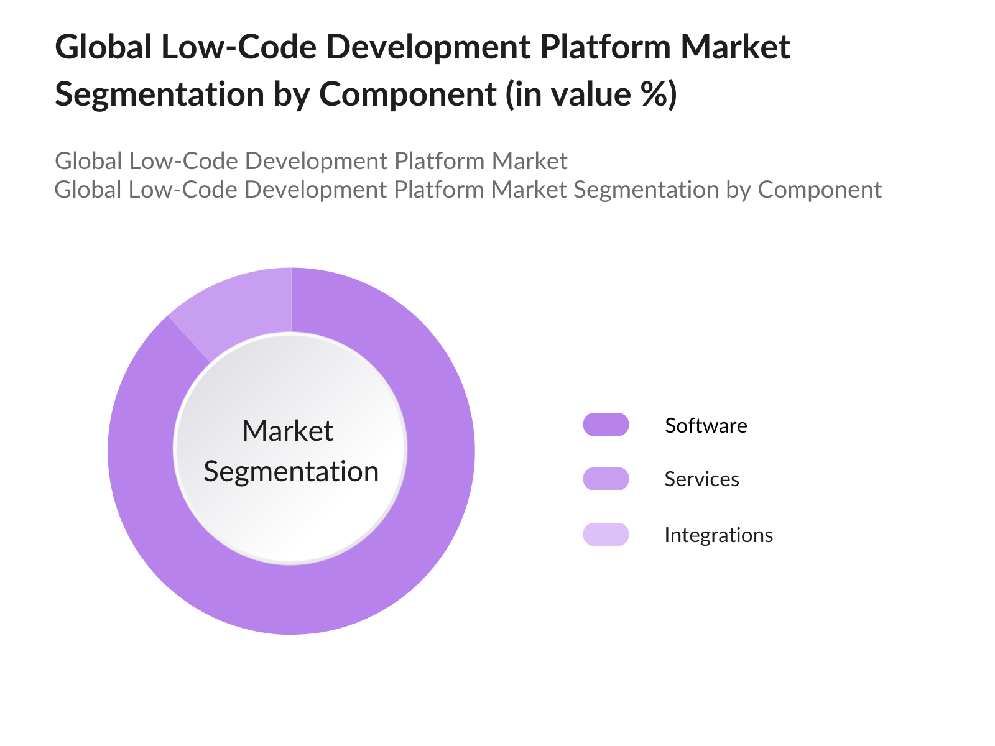This screenshot has height=746, width=995.
Task: Click the white center circle of the donut
Action: pos(291,528)
